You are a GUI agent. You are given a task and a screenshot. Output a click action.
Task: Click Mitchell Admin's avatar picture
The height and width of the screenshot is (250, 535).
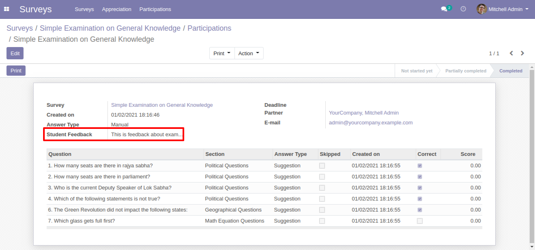pyautogui.click(x=482, y=9)
